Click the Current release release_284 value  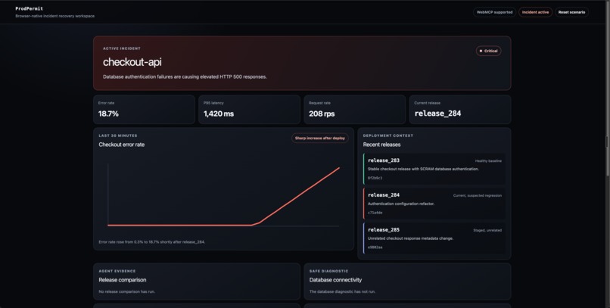[437, 114]
